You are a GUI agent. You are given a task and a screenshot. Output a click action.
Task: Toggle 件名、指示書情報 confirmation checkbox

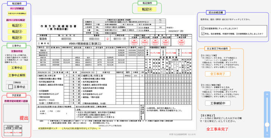[x=203, y=34]
